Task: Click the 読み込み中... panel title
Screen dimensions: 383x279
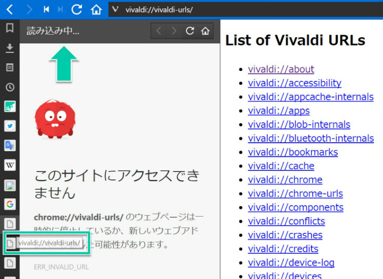Action: point(53,31)
